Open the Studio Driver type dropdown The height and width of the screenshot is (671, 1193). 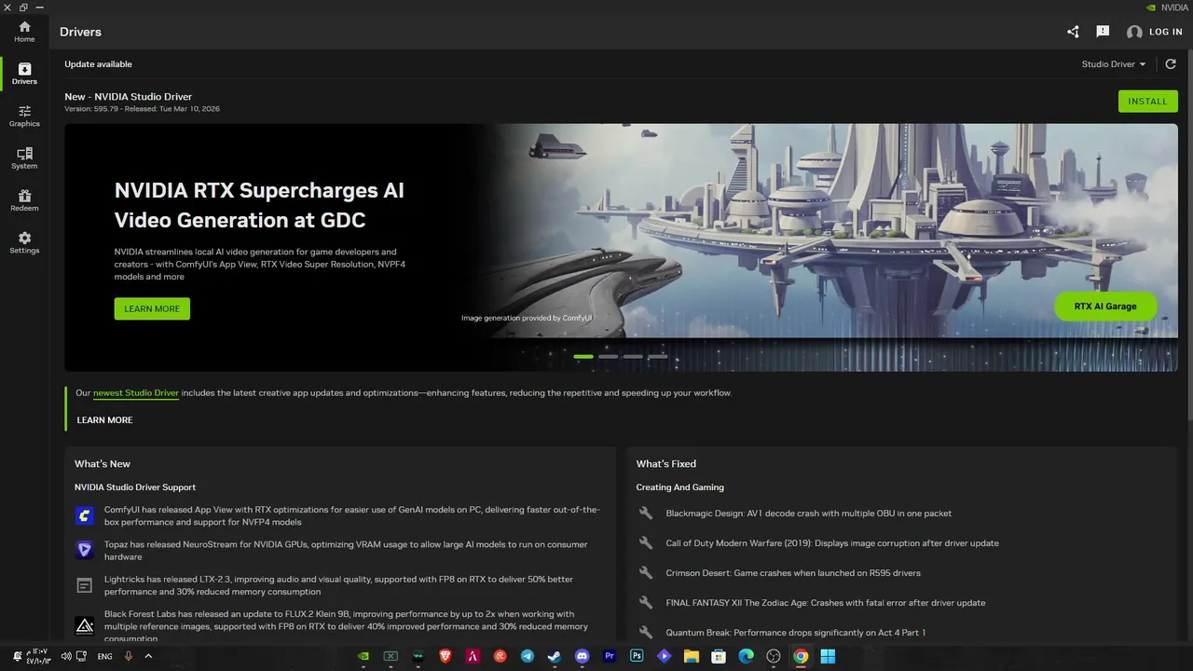click(x=1113, y=64)
